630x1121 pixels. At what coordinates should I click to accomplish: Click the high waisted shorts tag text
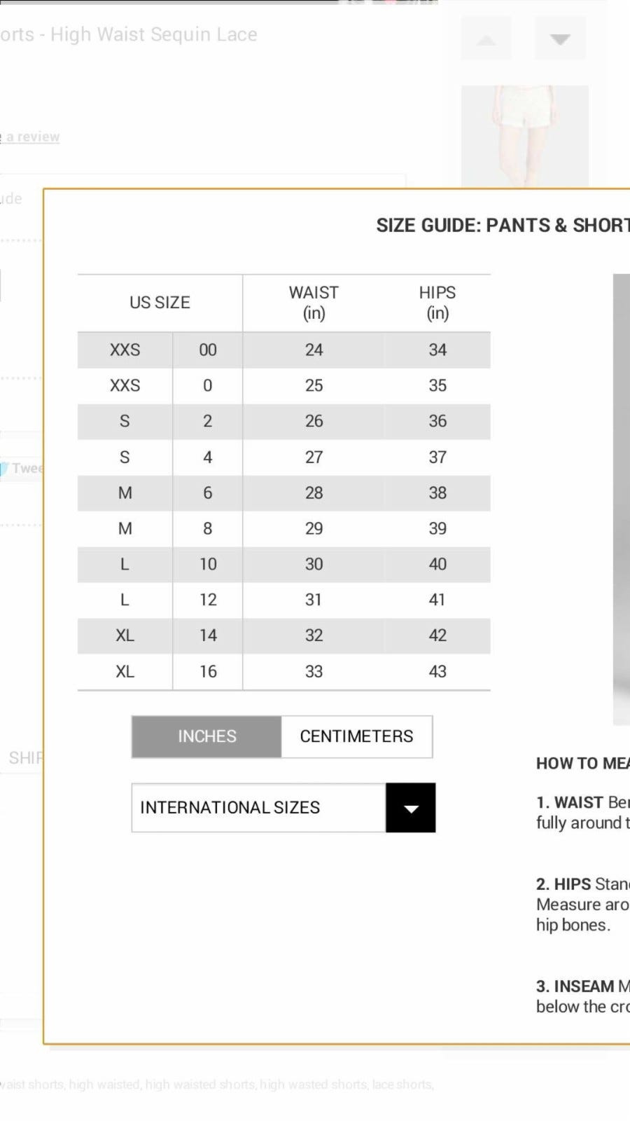[x=200, y=1085]
